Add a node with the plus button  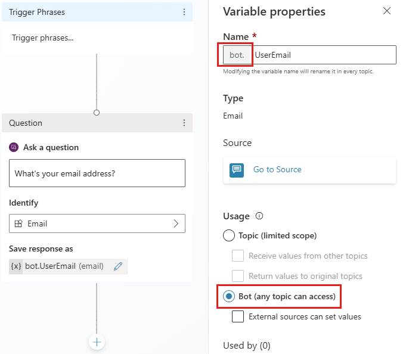click(x=97, y=342)
